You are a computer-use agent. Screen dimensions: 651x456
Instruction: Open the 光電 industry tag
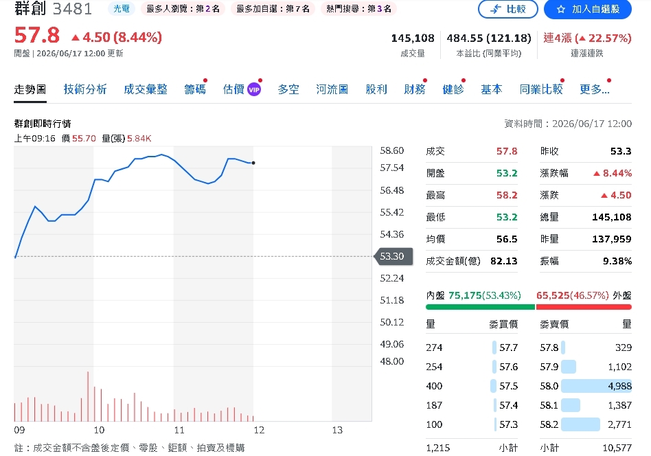[122, 9]
